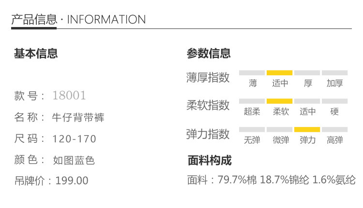This screenshot has width=363, height=208.
Task: Select the 高弹 elasticity option
Action: [334, 140]
